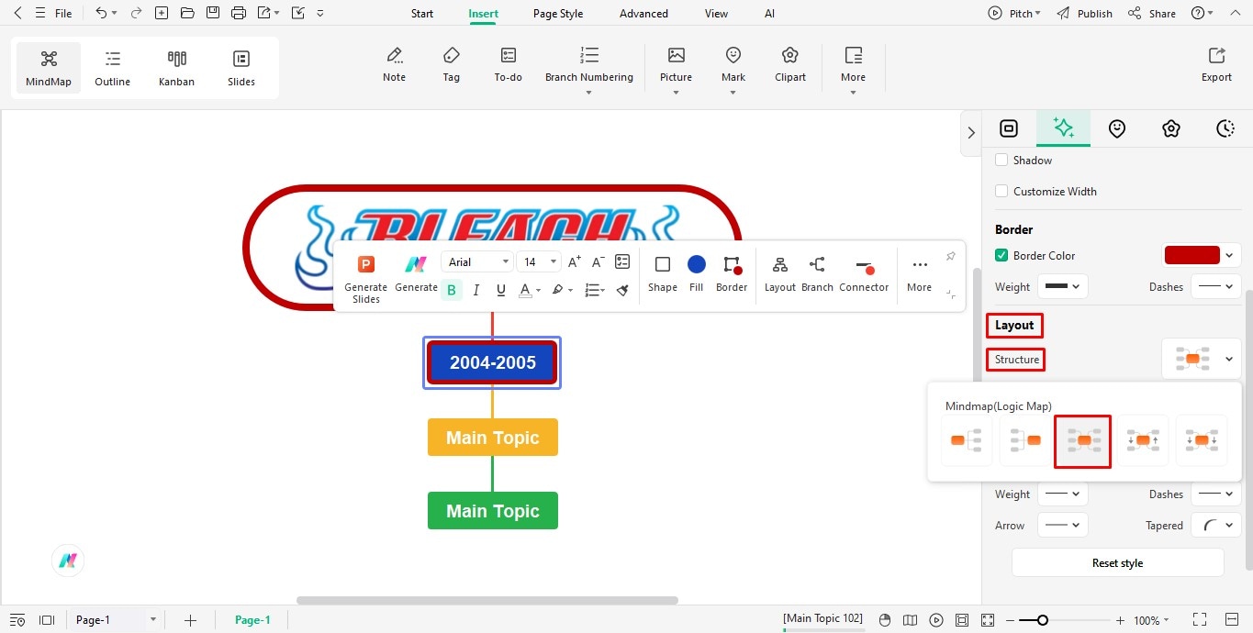
Task: Start the Pitch presentation
Action: (x=1014, y=14)
